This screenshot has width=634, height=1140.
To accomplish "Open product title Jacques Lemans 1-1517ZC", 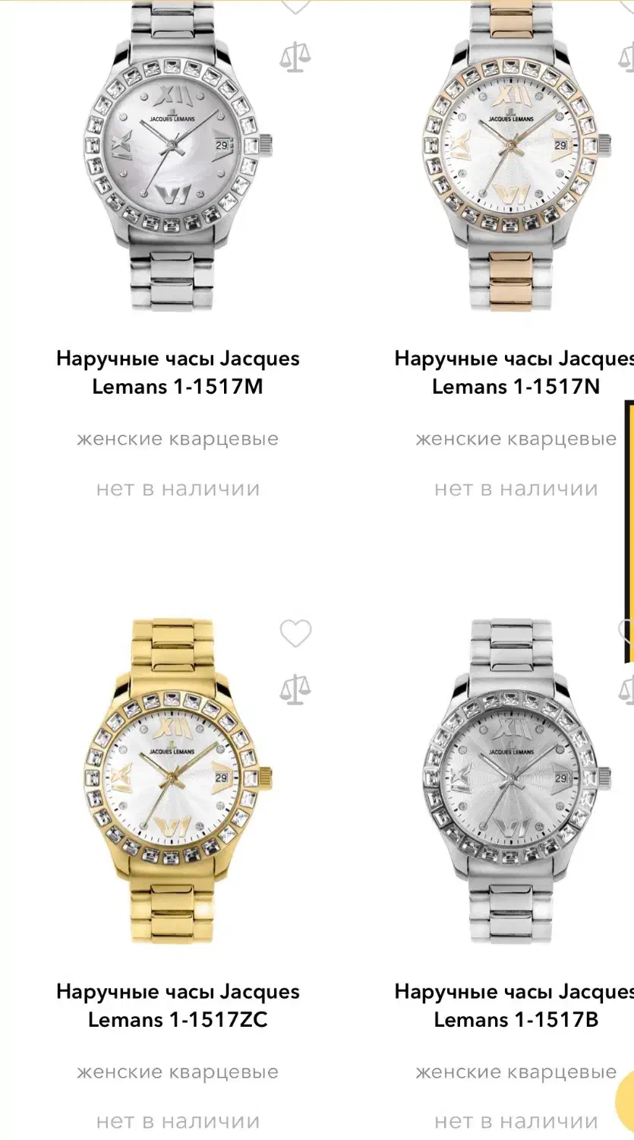I will (x=178, y=1005).
